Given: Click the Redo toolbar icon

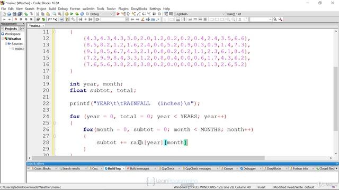Looking at the screenshot, I should coord(31,14).
